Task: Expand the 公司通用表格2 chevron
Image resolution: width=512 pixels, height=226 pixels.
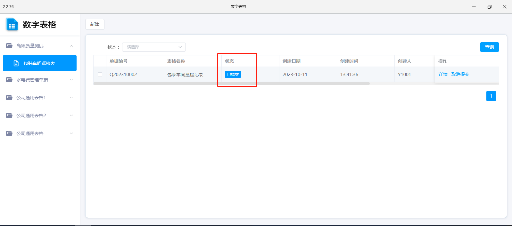Action: (x=71, y=116)
